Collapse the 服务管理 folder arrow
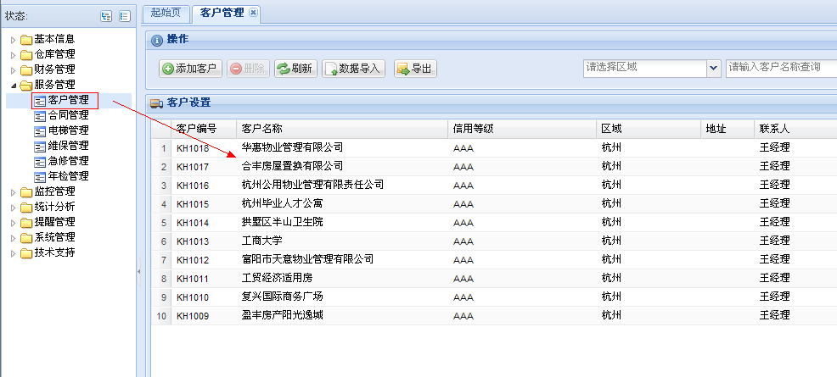837x377 pixels. point(14,86)
